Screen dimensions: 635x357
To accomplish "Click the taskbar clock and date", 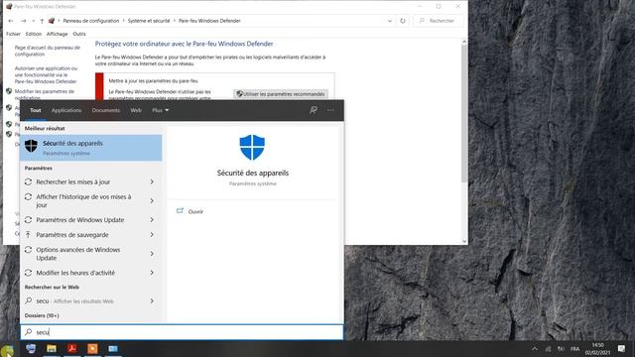I will (597, 348).
